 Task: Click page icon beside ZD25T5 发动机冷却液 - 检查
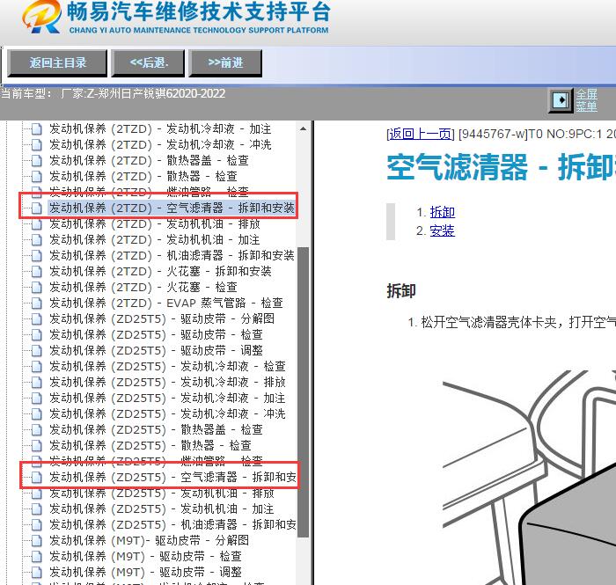[37, 366]
